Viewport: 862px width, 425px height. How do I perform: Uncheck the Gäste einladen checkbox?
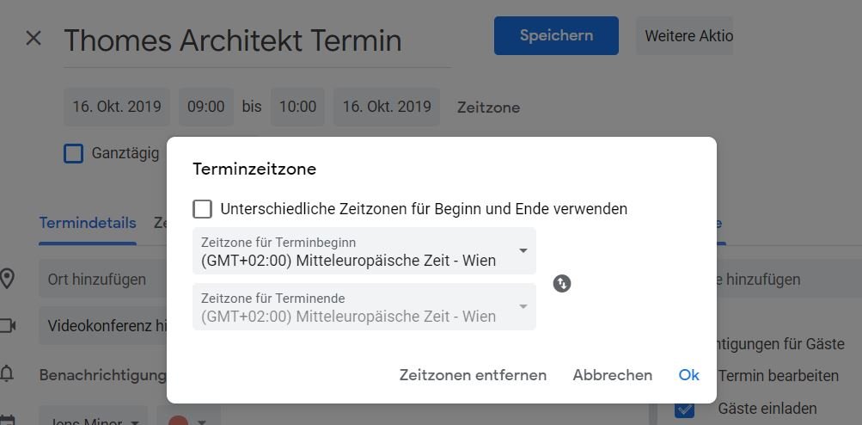pos(684,409)
